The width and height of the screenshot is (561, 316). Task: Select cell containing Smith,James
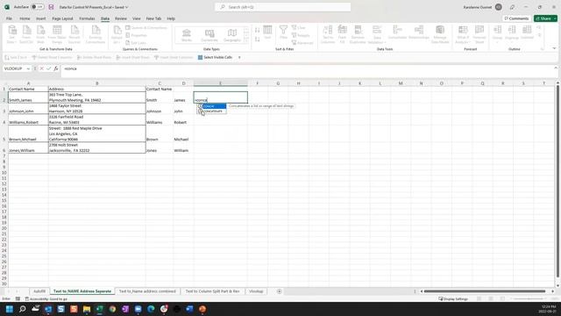pos(28,97)
